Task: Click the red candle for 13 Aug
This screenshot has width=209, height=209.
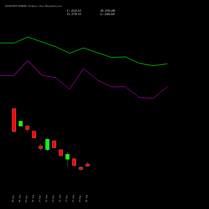Action: [54, 144]
